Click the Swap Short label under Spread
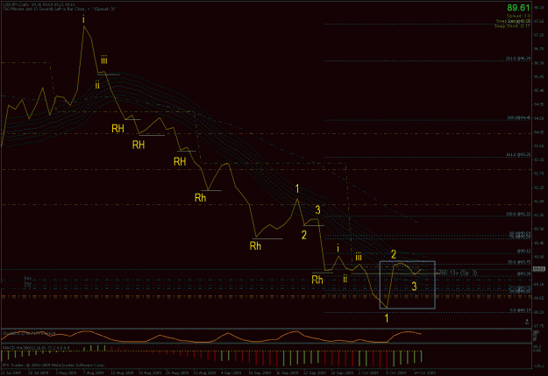Screen dimensions: 548x376 [512, 26]
